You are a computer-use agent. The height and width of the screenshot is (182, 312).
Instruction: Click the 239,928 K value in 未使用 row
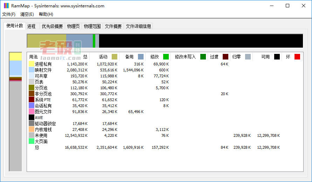coord(242,136)
